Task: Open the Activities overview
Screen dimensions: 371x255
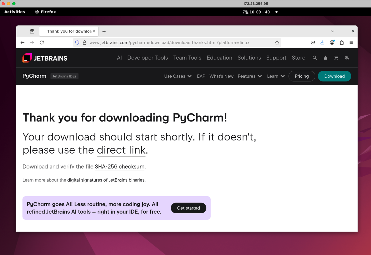Action: (x=15, y=12)
